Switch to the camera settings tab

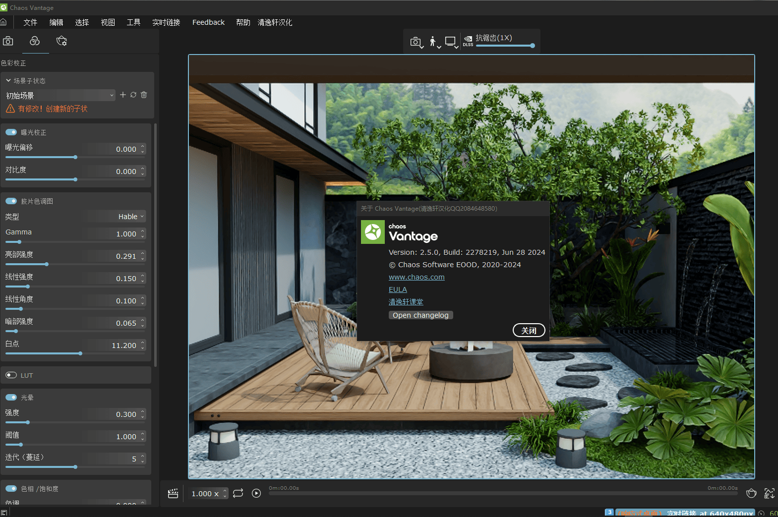(8, 41)
